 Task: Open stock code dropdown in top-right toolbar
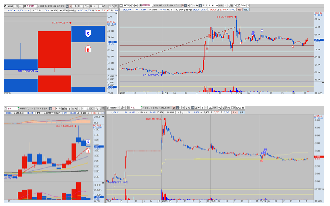tap(130, 6)
